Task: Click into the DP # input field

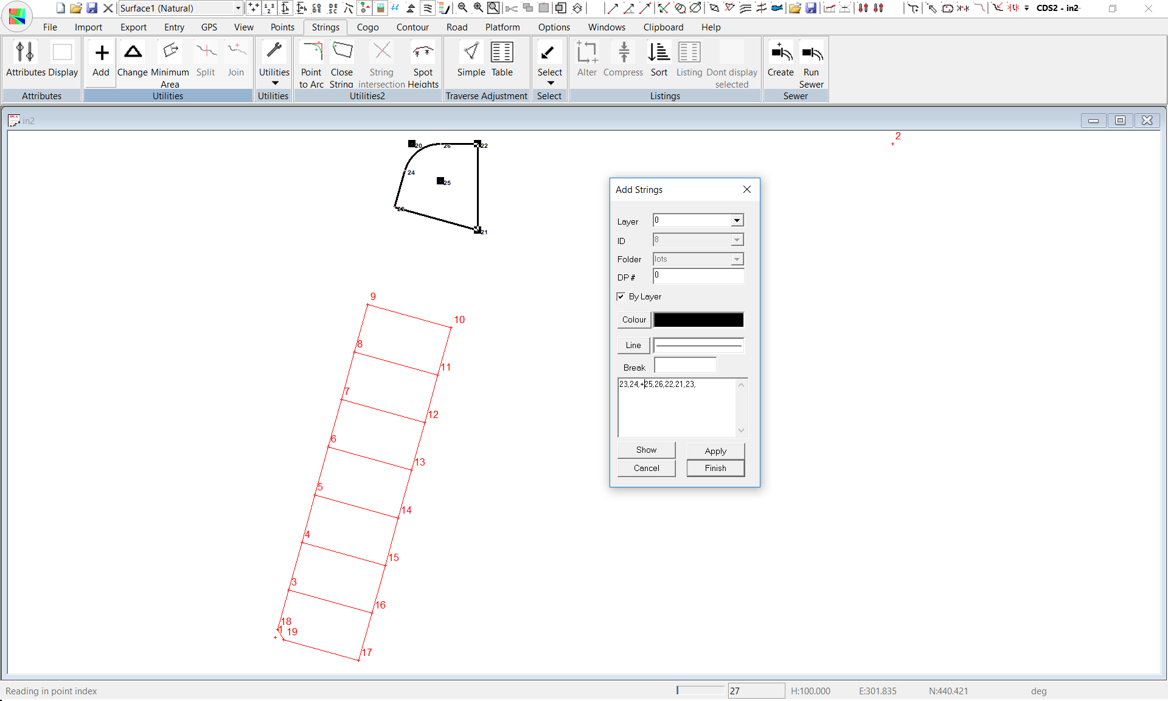Action: [x=698, y=277]
